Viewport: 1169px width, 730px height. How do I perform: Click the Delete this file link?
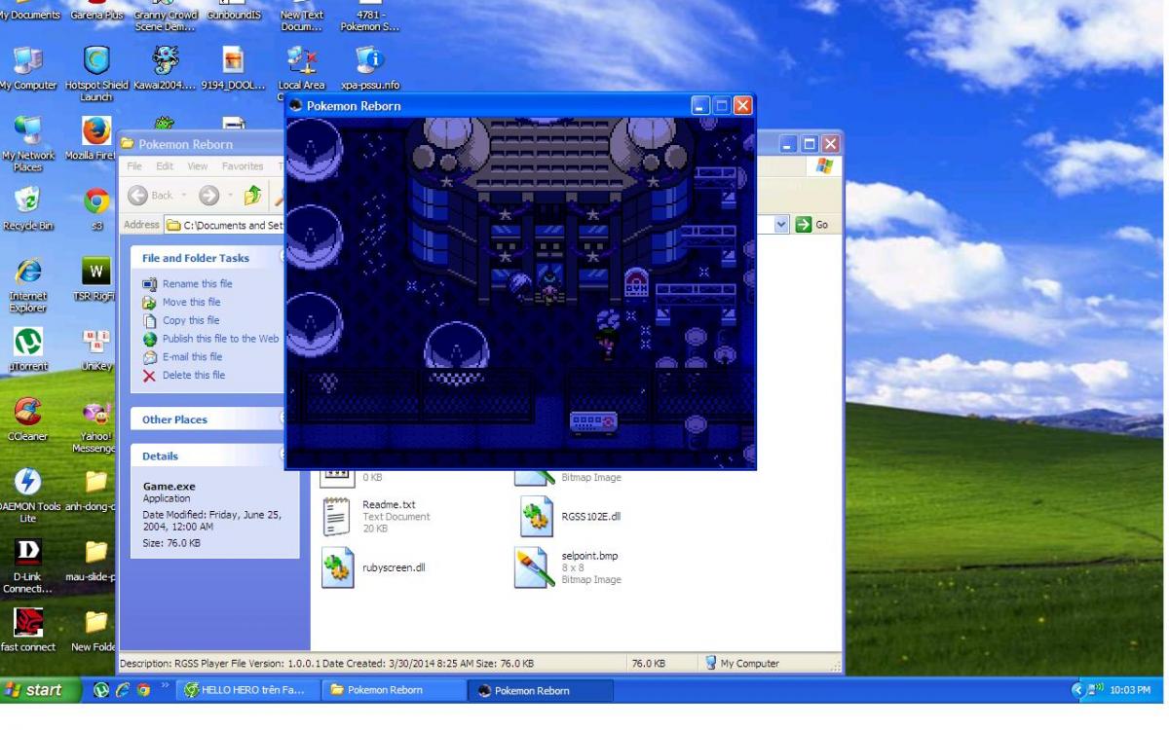pyautogui.click(x=193, y=375)
